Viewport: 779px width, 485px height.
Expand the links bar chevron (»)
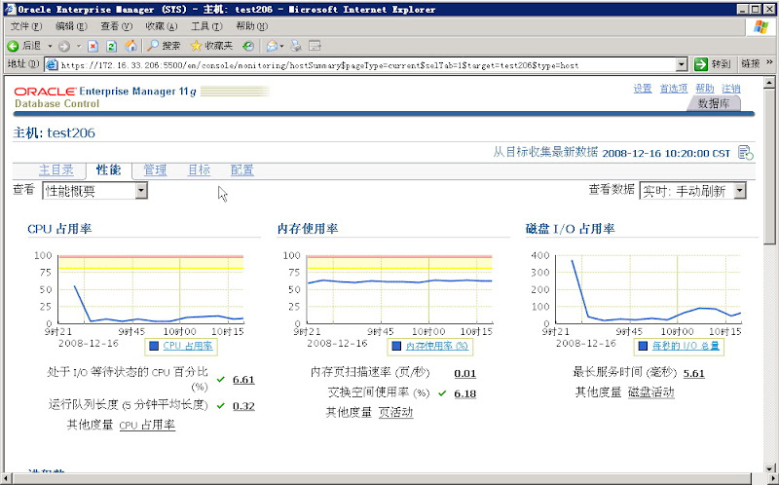click(x=769, y=62)
